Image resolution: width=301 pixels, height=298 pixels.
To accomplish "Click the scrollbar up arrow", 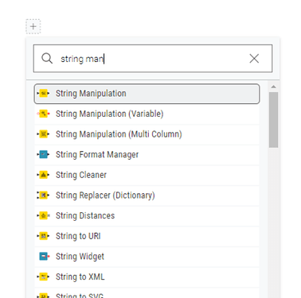I will pos(273,87).
